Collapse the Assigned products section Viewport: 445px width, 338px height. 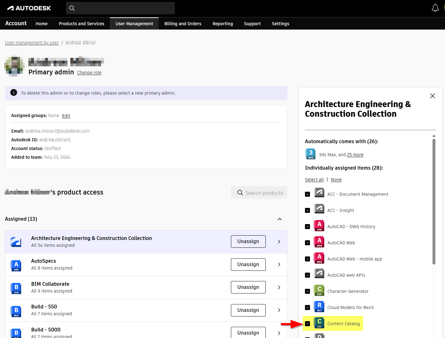[x=279, y=219]
